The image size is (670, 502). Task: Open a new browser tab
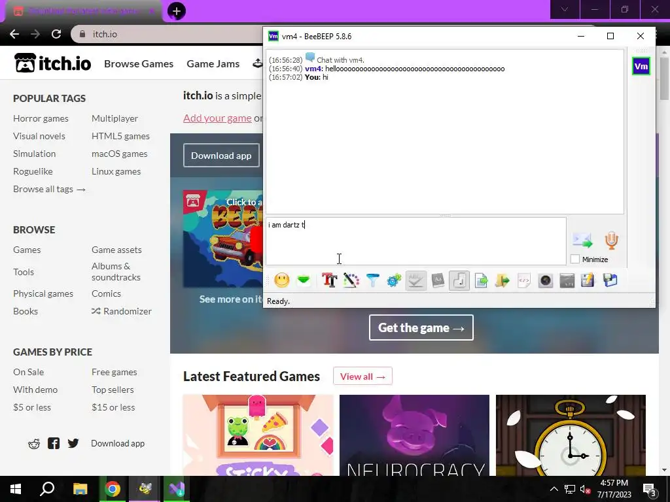tap(177, 10)
